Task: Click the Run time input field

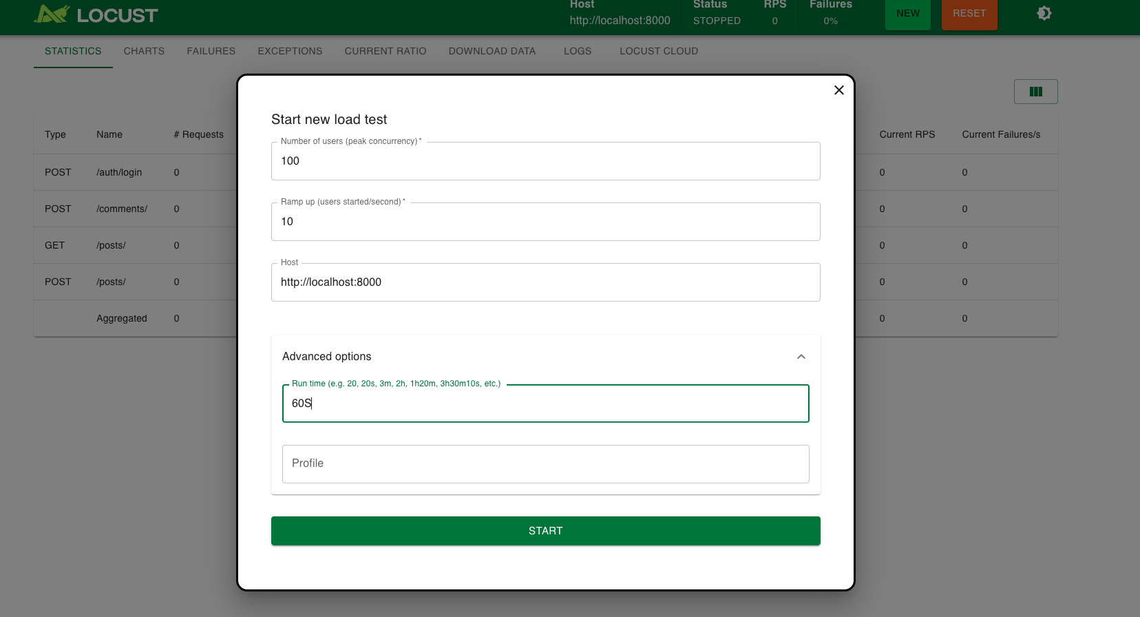Action: 545,404
